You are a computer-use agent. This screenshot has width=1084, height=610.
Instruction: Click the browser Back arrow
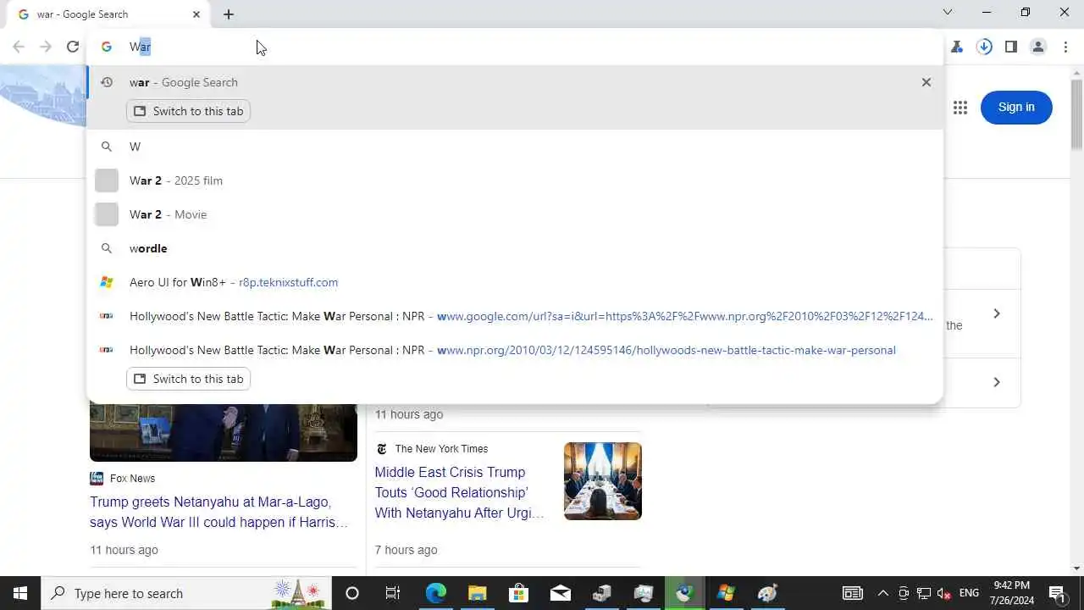pyautogui.click(x=19, y=47)
